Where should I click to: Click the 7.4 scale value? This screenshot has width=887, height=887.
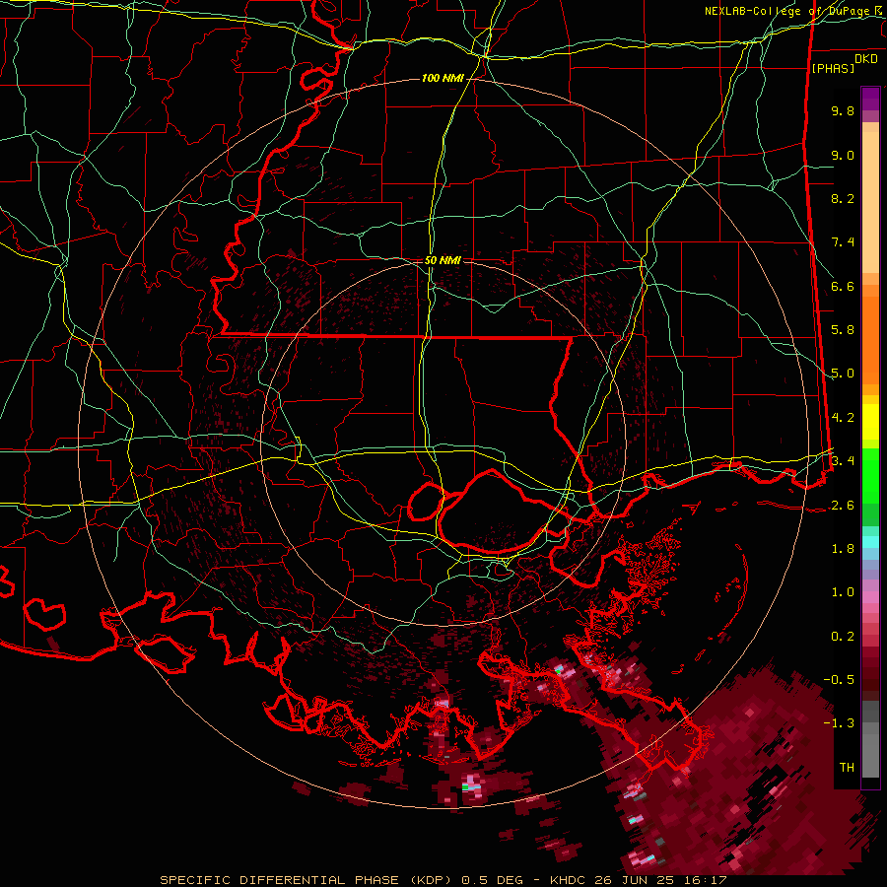point(843,242)
